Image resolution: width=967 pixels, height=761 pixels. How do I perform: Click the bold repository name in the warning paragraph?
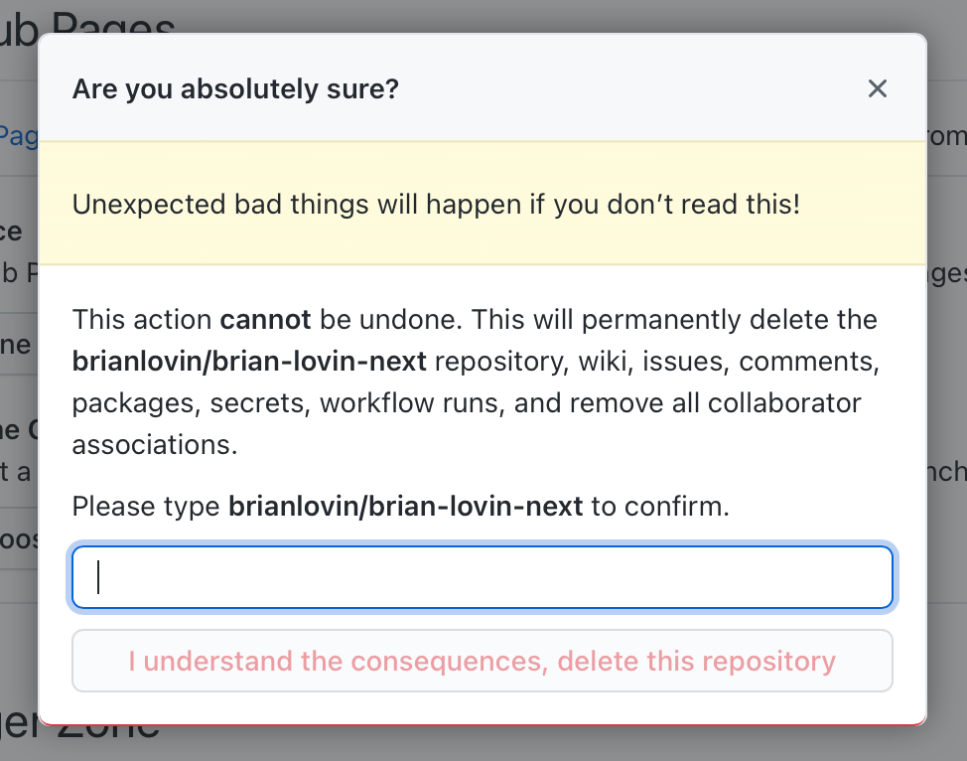[x=249, y=362]
